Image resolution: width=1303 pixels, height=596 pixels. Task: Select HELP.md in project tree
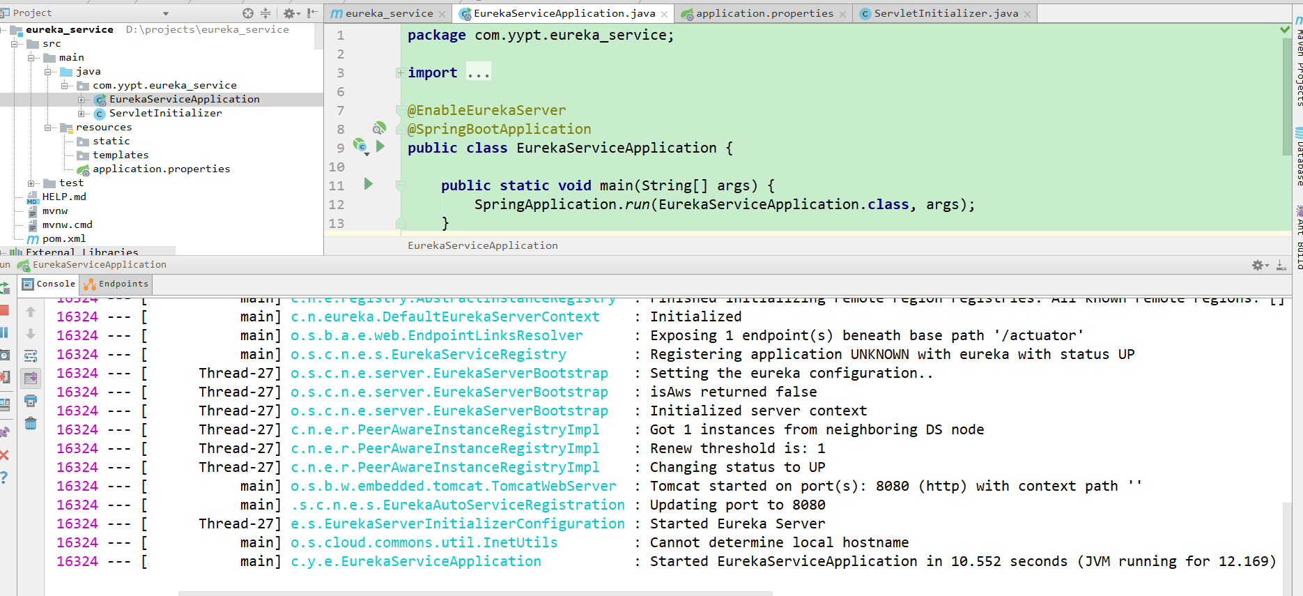click(64, 197)
